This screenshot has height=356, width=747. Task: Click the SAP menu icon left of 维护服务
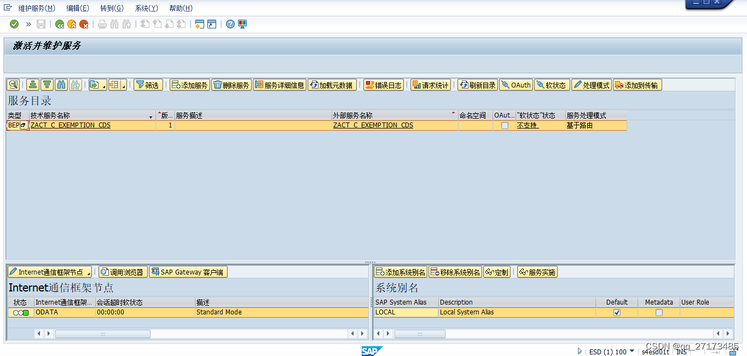(8, 8)
